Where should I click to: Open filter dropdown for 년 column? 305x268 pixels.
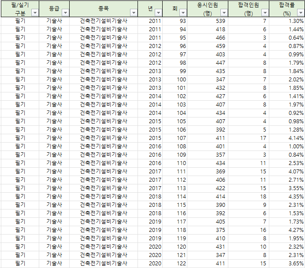pos(159,13)
